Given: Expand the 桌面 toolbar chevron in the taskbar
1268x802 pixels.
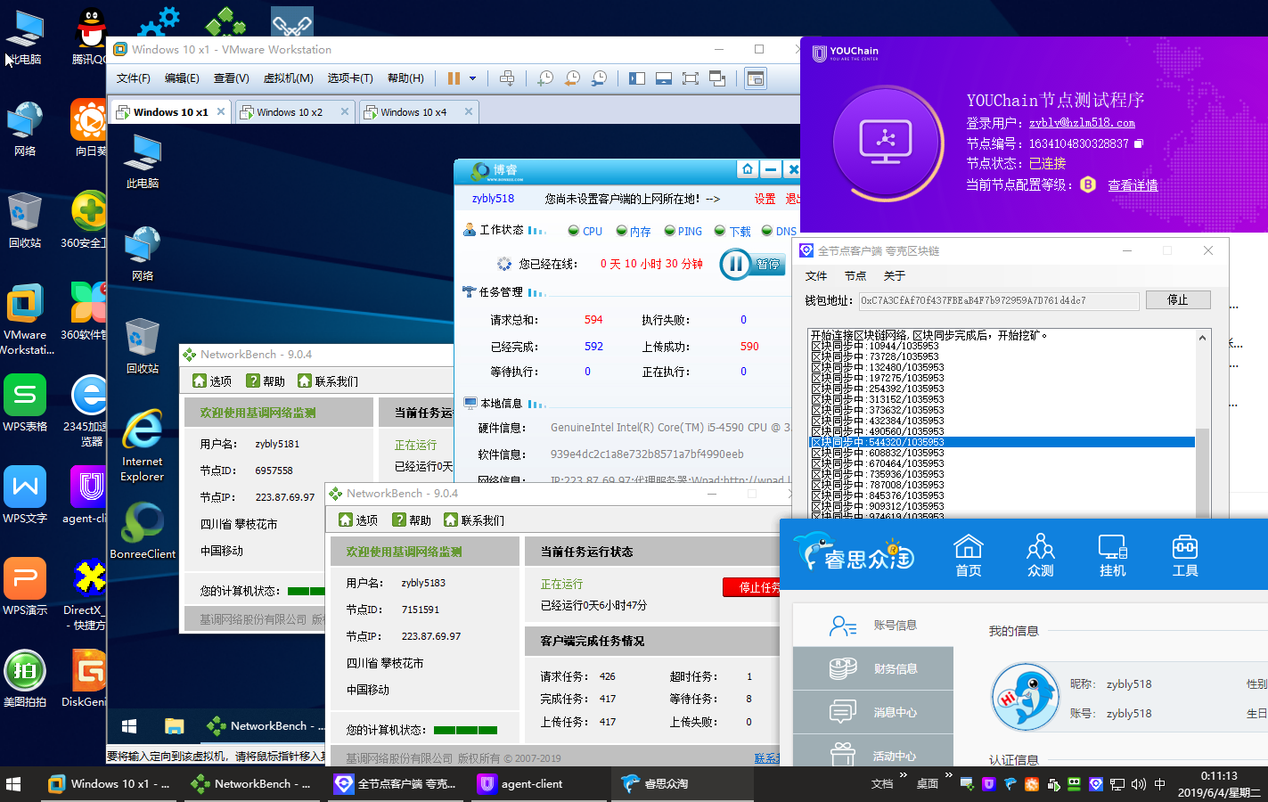Looking at the screenshot, I should click(949, 775).
